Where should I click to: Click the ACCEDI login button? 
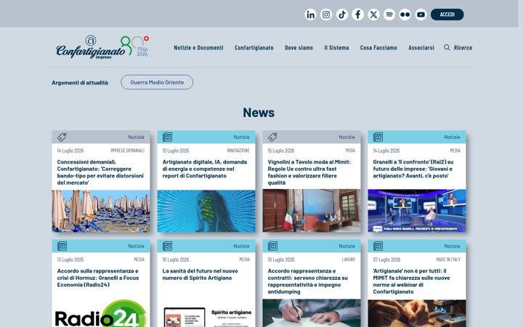tap(447, 15)
